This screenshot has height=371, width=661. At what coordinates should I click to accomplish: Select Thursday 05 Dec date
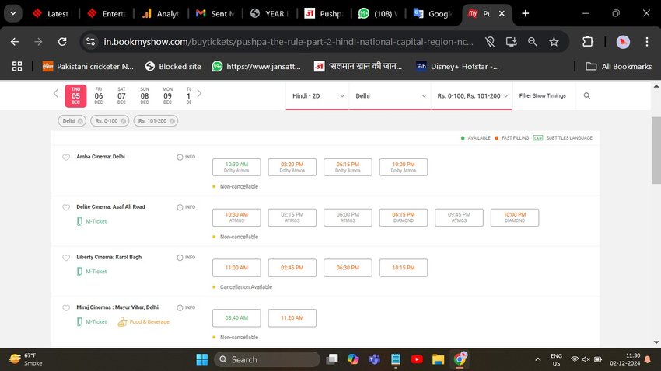coord(75,96)
